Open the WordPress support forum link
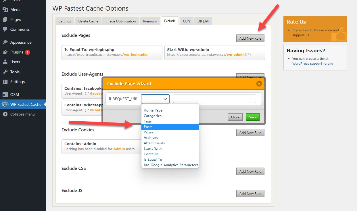The height and width of the screenshot is (211, 357). [312, 64]
